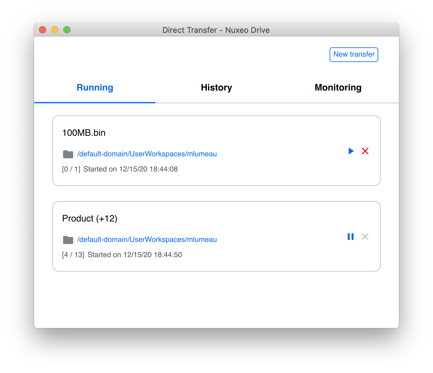Pause the Product (+12) transfer
Viewport: 433px width, 373px height.
351,237
